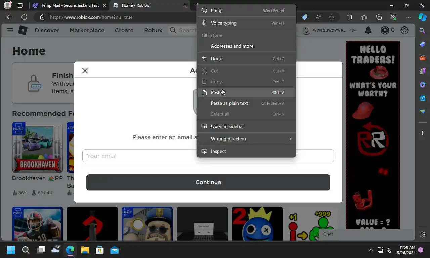Click Undo in the context menu

(x=246, y=58)
